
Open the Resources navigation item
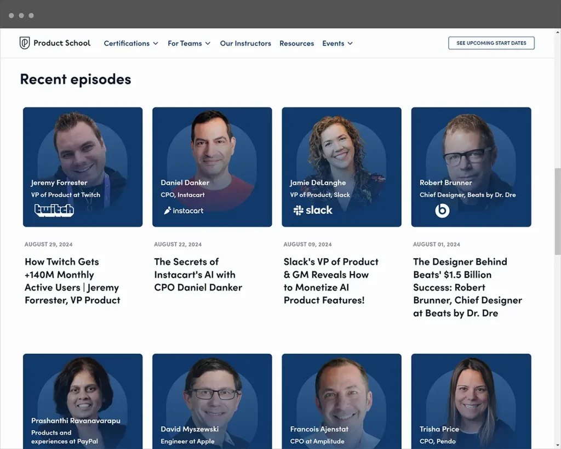(296, 43)
